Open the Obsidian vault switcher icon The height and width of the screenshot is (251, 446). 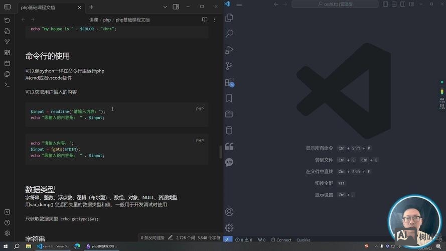[7, 212]
